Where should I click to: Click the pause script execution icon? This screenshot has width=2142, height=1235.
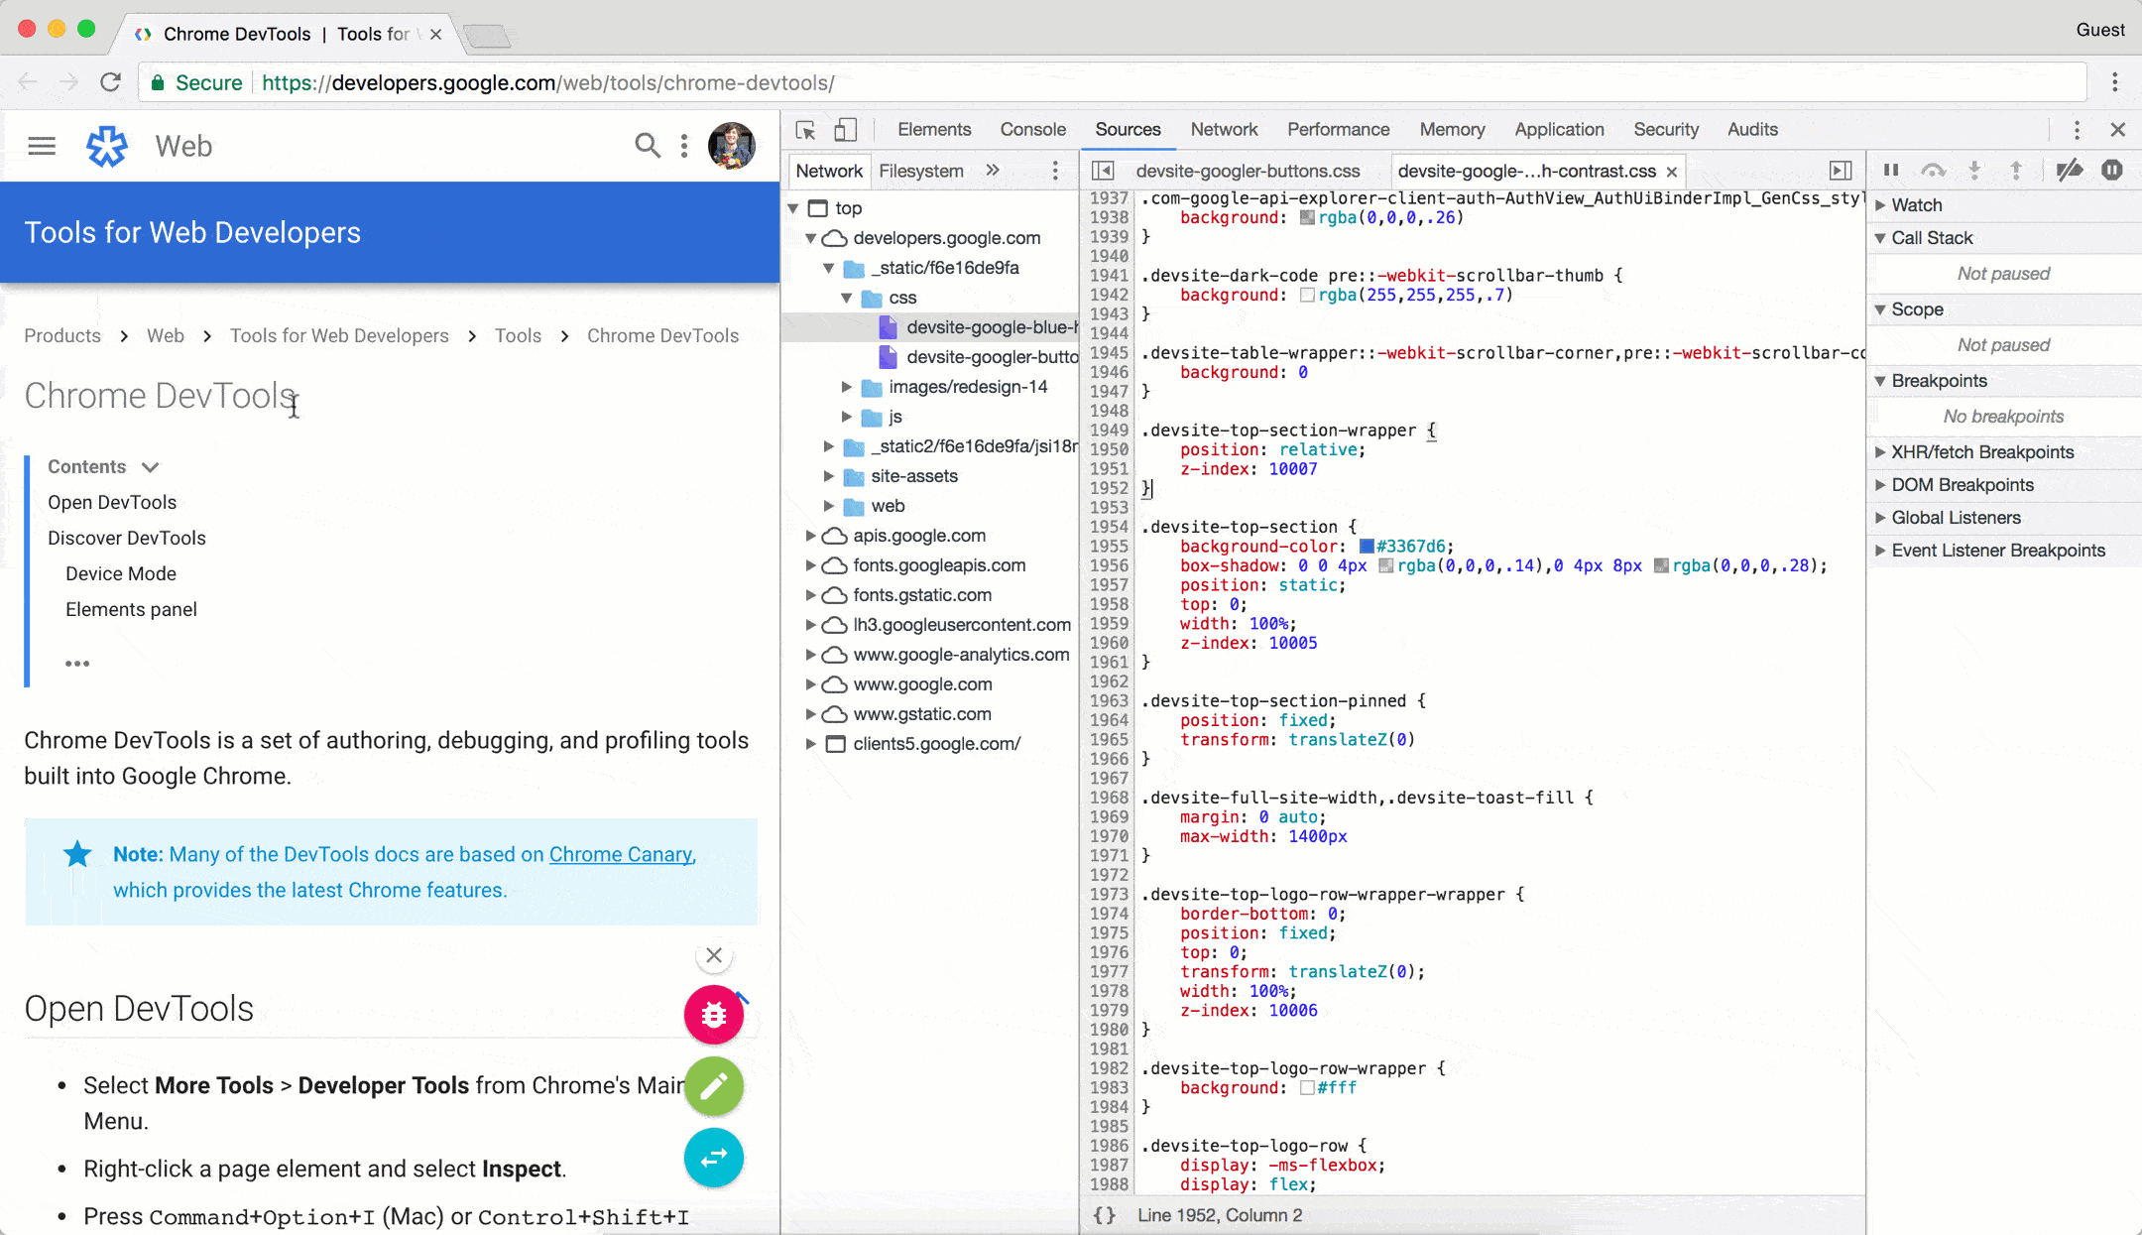(1890, 170)
